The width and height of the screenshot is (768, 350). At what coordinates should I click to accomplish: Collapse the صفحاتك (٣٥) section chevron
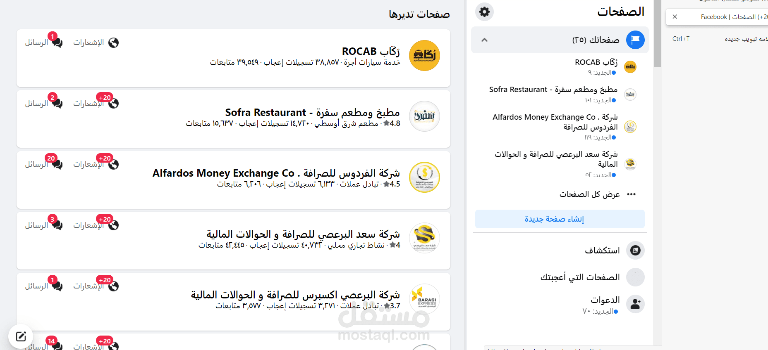pyautogui.click(x=484, y=40)
